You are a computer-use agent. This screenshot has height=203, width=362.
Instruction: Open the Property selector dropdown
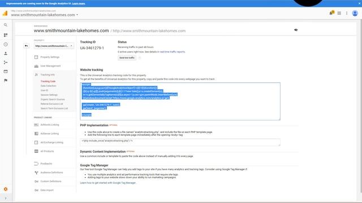(x=54, y=46)
